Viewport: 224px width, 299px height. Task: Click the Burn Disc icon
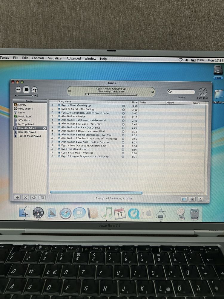click(x=202, y=92)
